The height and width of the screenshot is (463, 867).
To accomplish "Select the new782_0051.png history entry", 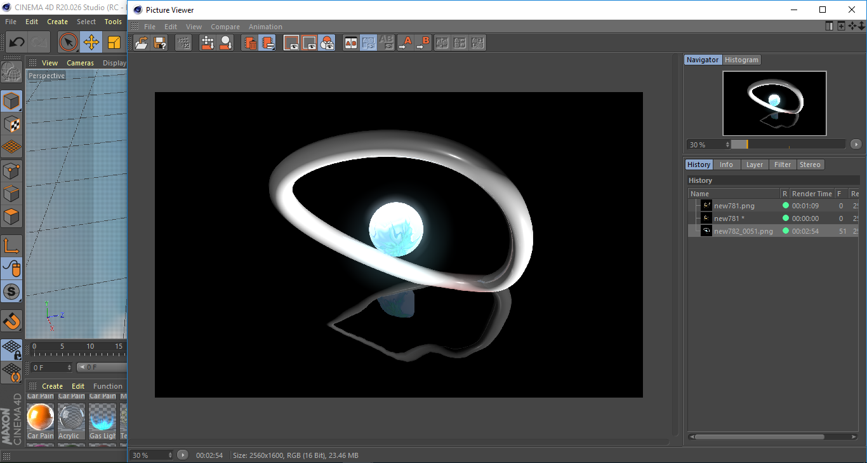I will 774,231.
